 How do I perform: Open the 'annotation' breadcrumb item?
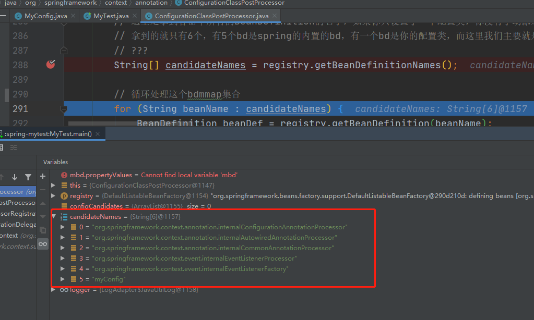(151, 3)
